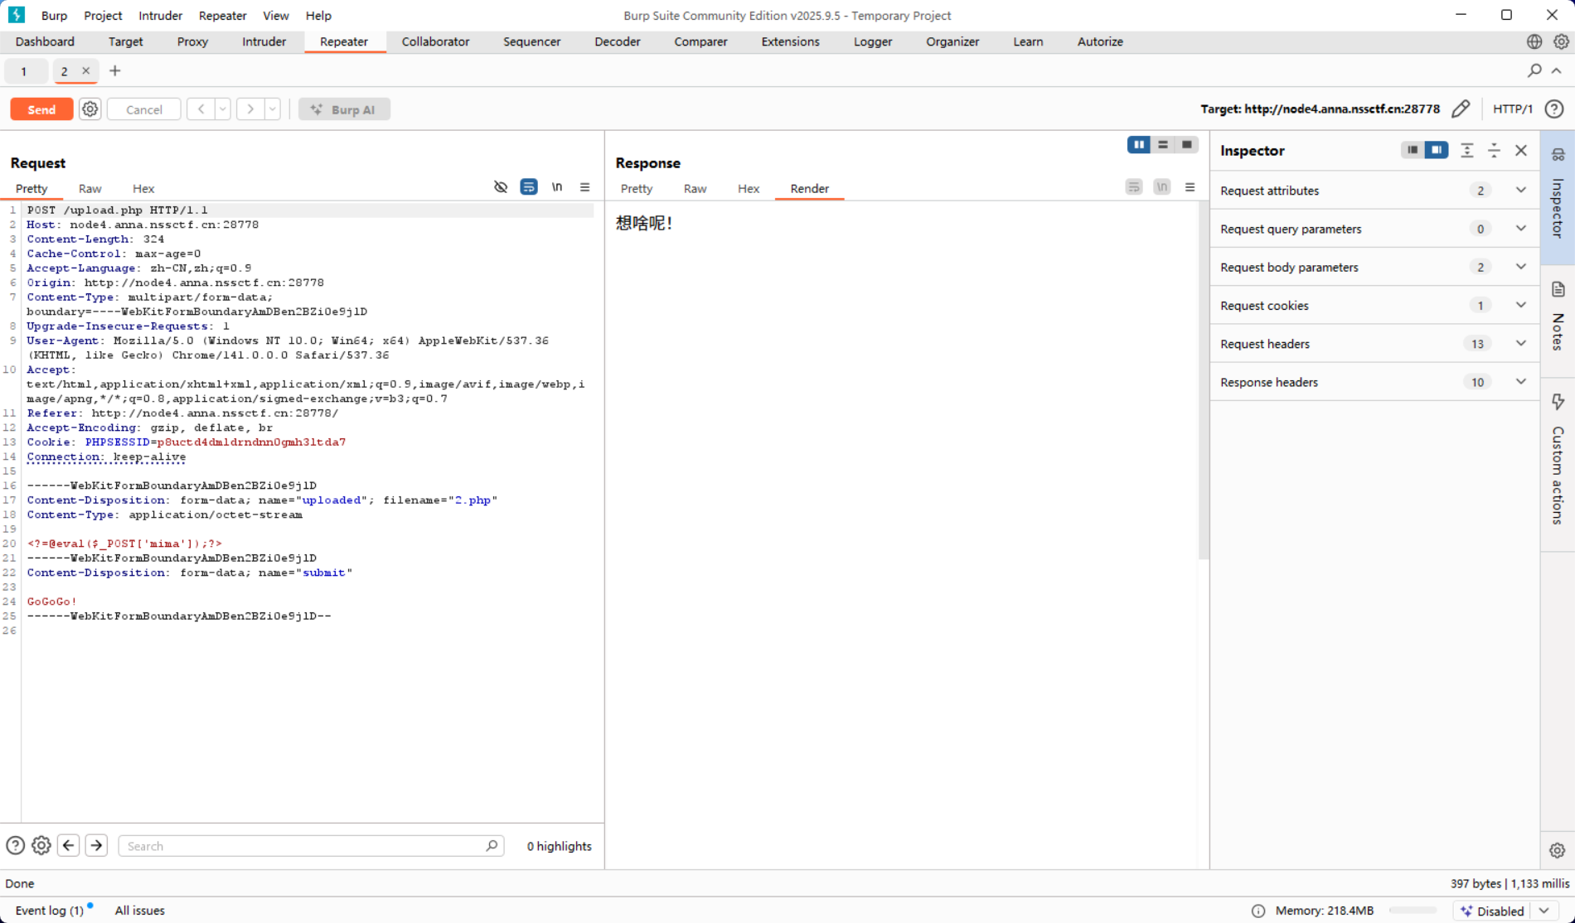Image resolution: width=1575 pixels, height=923 pixels.
Task: Open Event log in status bar
Action: click(x=50, y=910)
